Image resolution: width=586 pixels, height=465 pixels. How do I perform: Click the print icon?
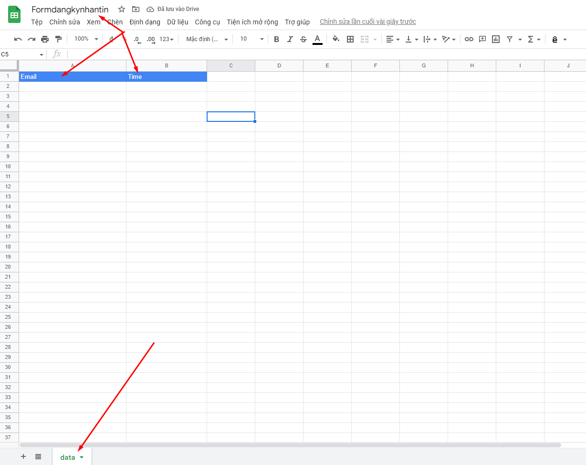click(45, 39)
